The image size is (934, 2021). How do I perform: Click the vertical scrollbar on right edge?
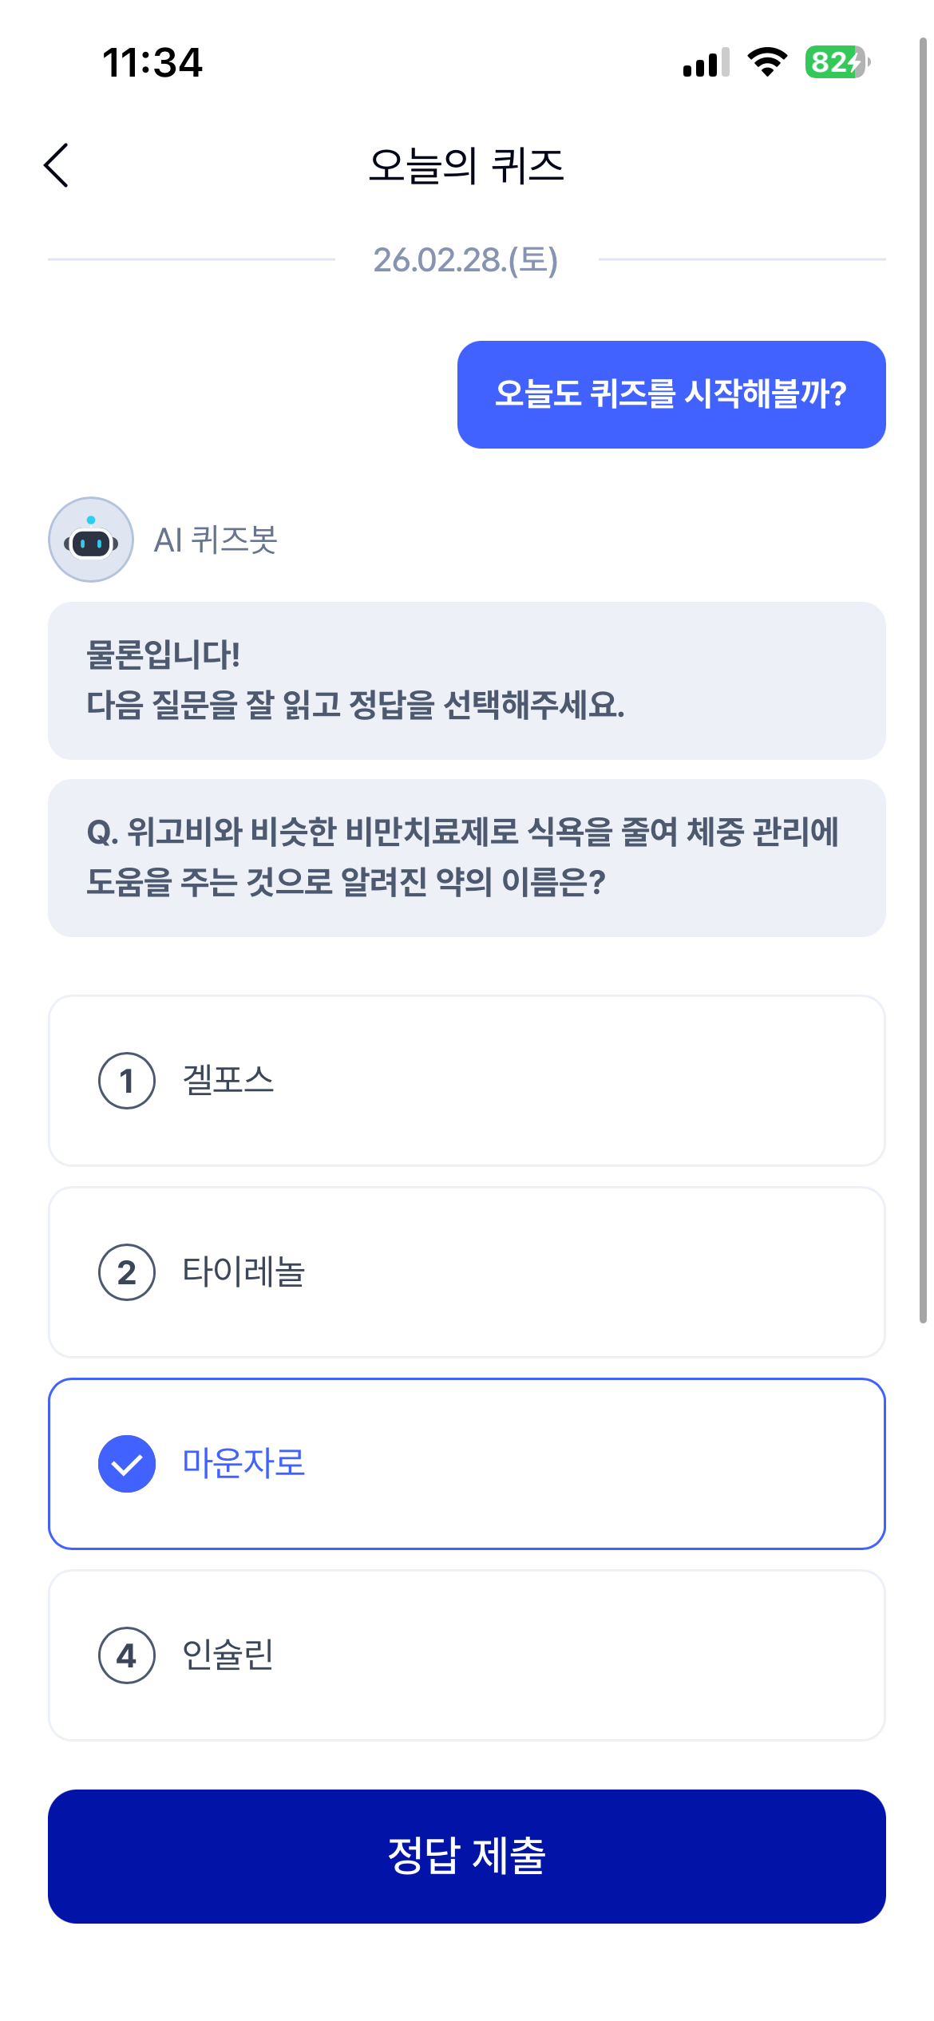(923, 678)
